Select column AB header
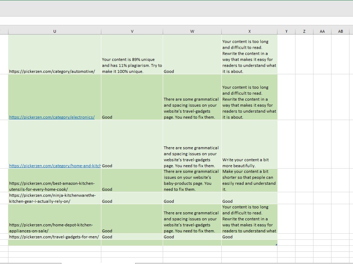The height and width of the screenshot is (264, 353). coord(340,31)
